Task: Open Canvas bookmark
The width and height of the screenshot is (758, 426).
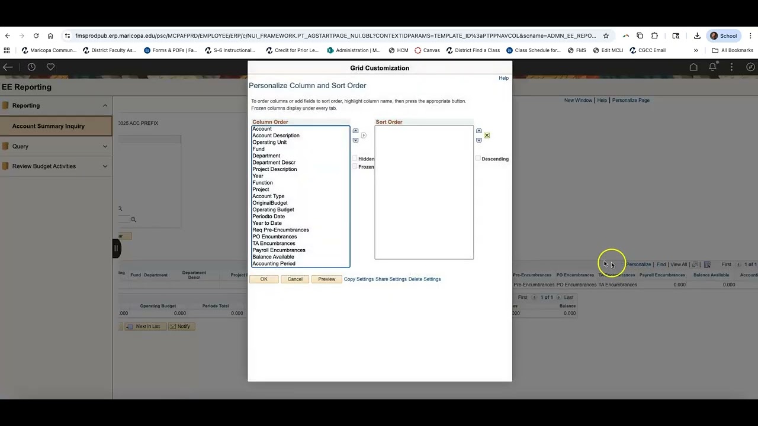Action: 427,50
